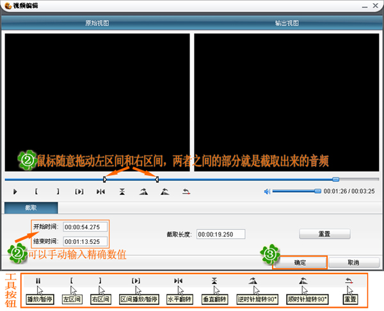This screenshot has width=384, height=311.
Task: Set the right interval marker with the ] button
Action: 58,192
